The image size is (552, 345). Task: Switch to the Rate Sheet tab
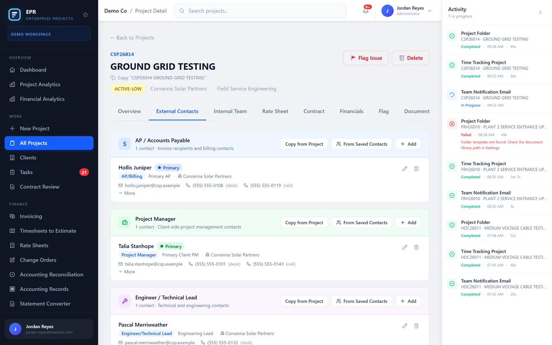[x=275, y=111]
